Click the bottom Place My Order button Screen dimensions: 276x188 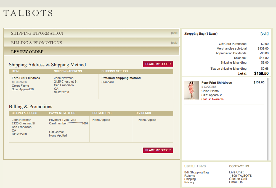coord(158,150)
